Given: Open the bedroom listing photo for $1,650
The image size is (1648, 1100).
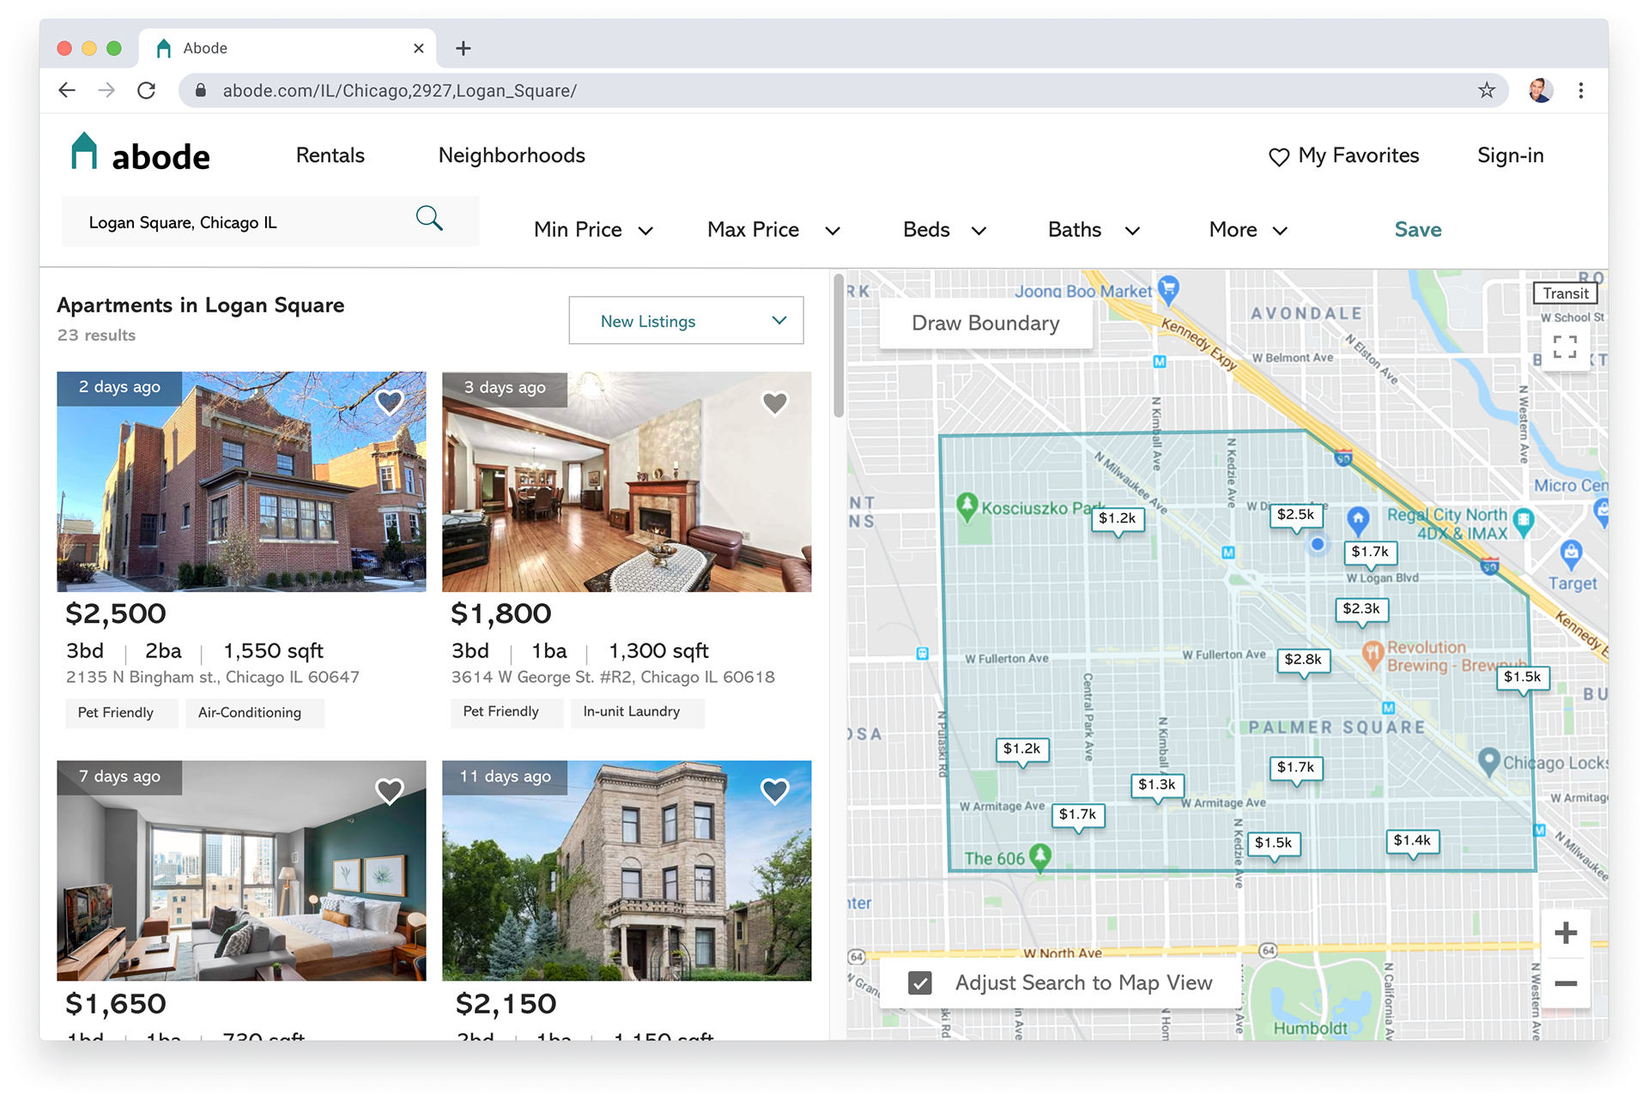Looking at the screenshot, I should click(x=241, y=870).
